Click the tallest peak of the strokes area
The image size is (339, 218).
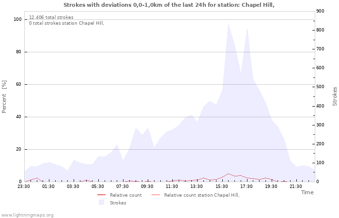(228, 24)
